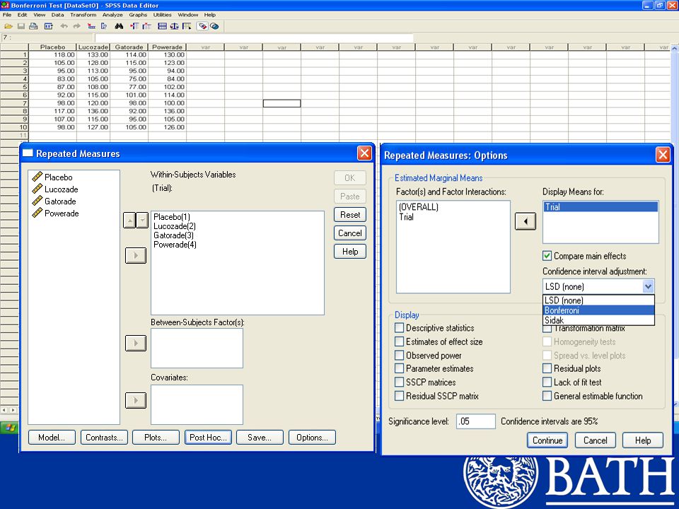Tick the Residual SSCP matrix checkbox
This screenshot has height=509, width=679.
[x=399, y=396]
